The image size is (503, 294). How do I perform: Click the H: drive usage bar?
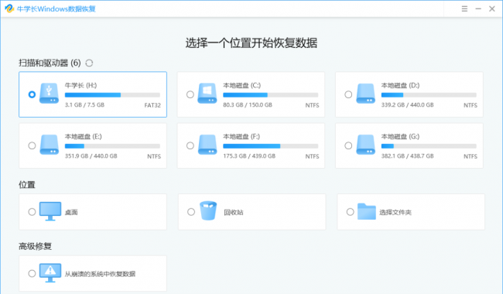pos(112,95)
